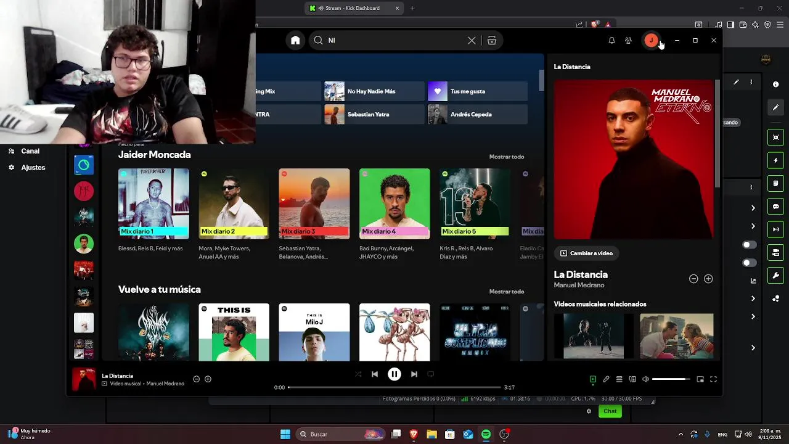Go to Spotify Home via house icon
Screen dimensions: 789x444
(295, 40)
